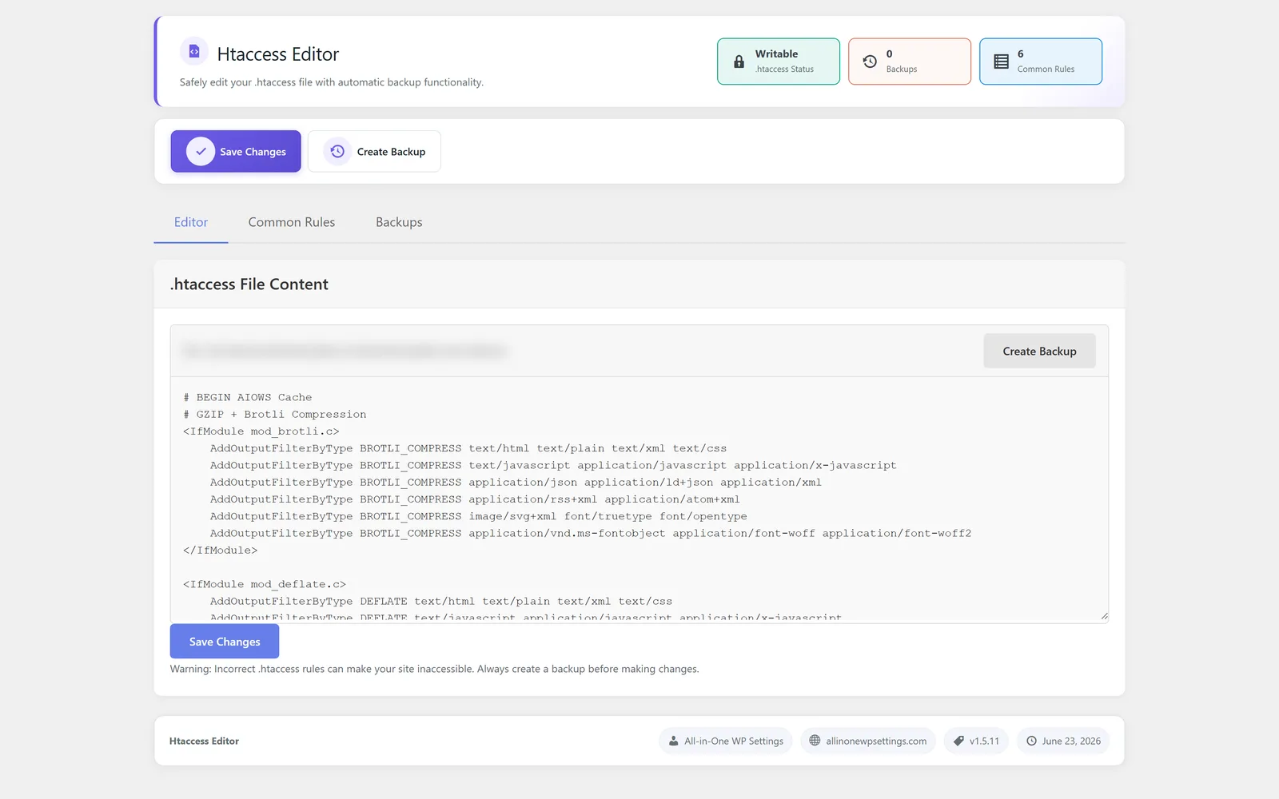Image resolution: width=1279 pixels, height=799 pixels.
Task: Click the Htaccess Editor file icon in header
Action: click(194, 51)
